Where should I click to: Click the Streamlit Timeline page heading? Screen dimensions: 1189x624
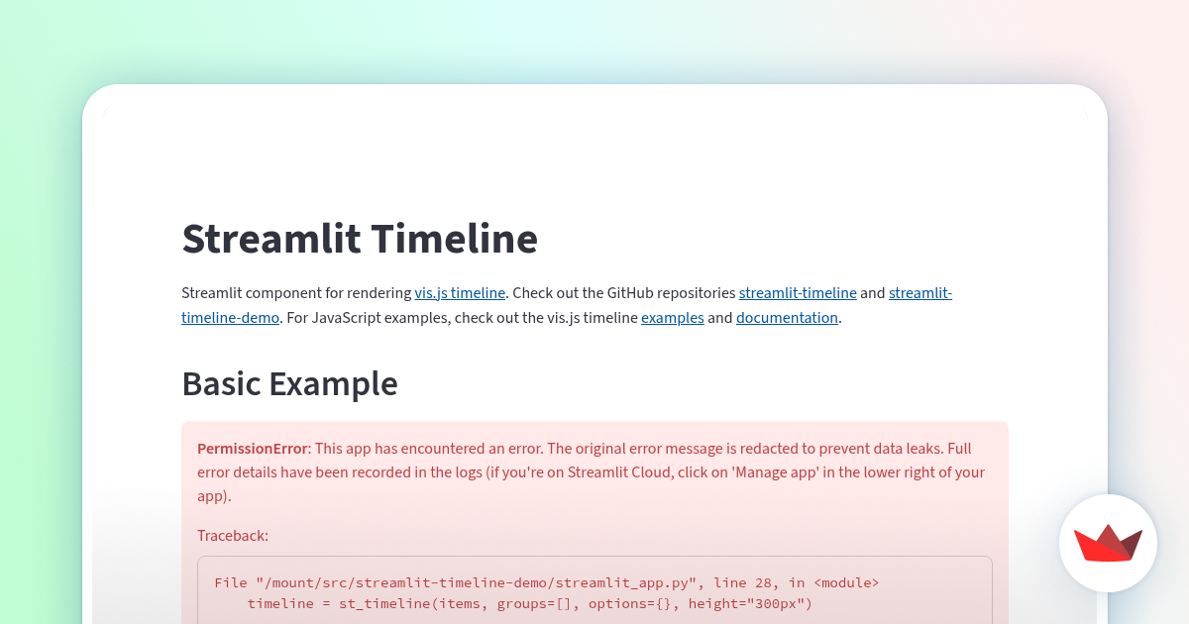click(x=360, y=239)
